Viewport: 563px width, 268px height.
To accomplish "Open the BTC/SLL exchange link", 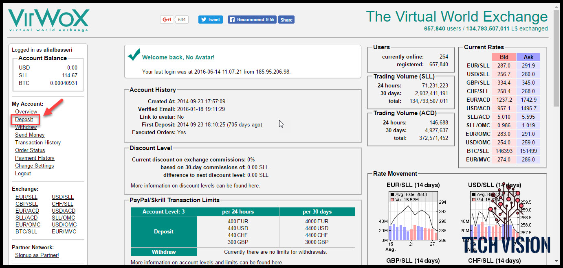I will point(26,231).
